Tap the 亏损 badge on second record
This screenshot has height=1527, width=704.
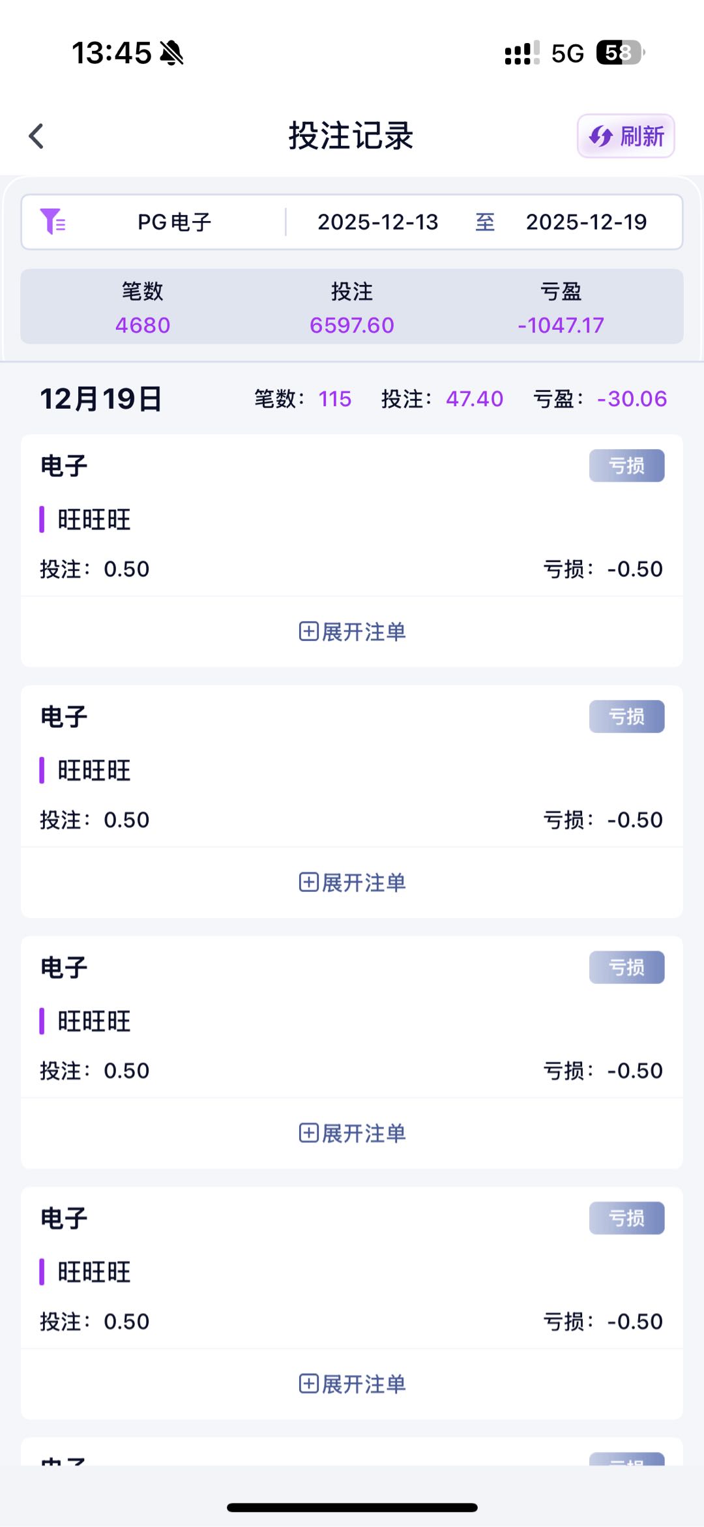pos(626,717)
